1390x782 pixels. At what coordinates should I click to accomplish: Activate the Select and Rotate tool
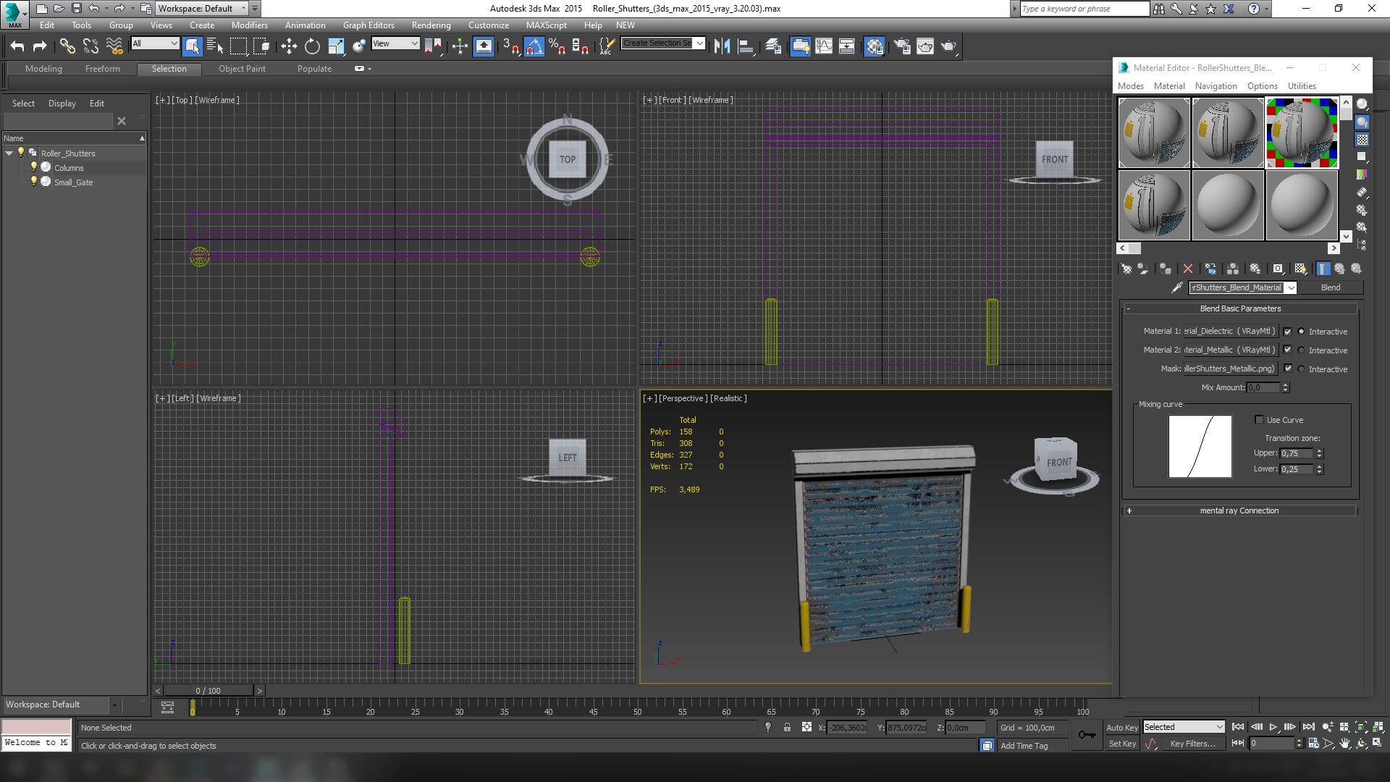(312, 46)
